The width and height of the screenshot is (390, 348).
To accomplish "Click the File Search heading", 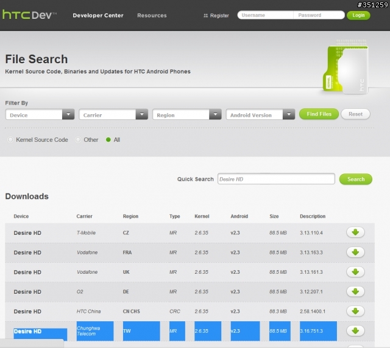I will click(37, 60).
